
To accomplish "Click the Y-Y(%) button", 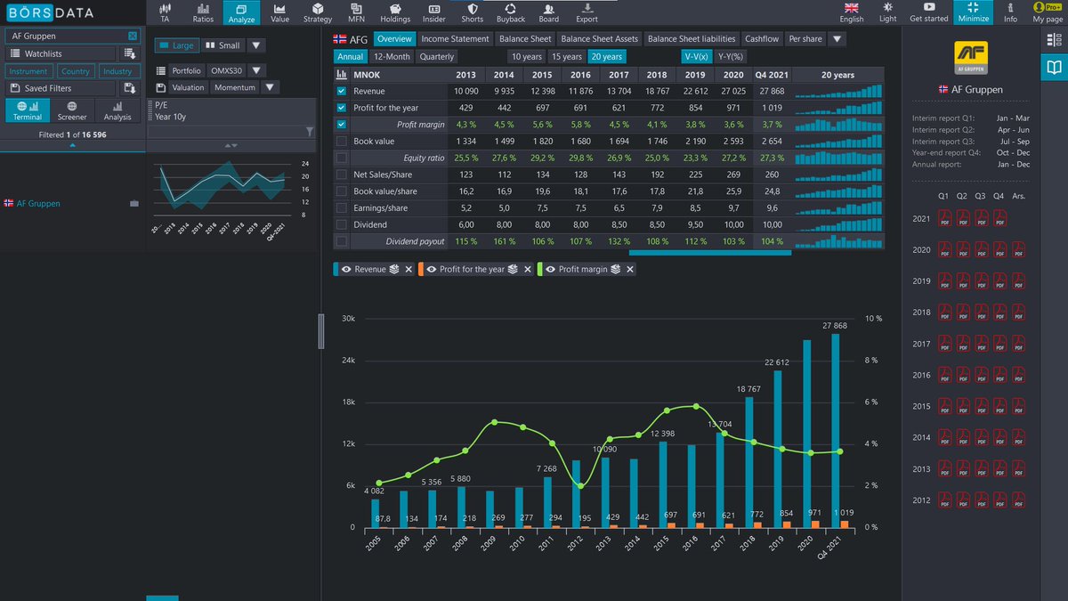I will point(730,56).
